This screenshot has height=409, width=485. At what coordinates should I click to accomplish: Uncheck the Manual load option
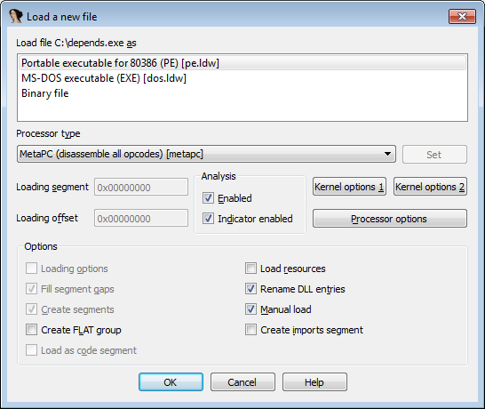[250, 309]
